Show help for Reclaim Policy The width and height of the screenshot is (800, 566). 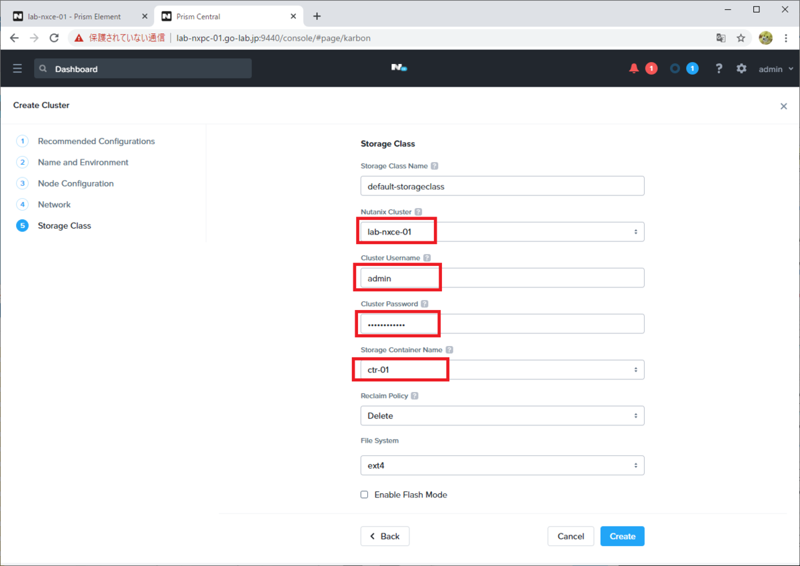click(415, 396)
